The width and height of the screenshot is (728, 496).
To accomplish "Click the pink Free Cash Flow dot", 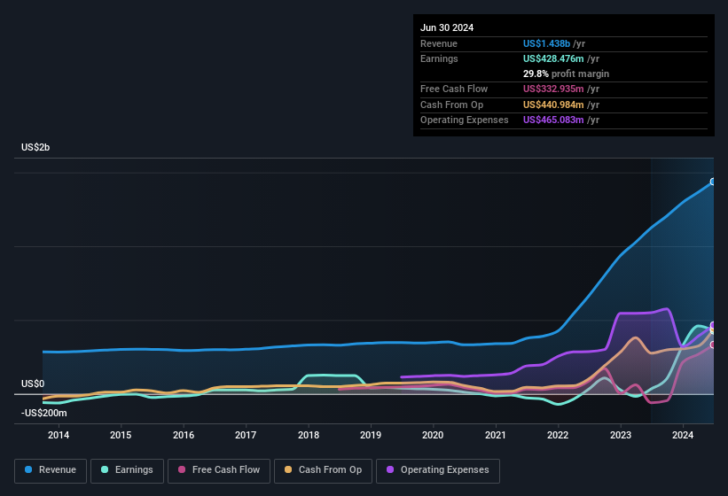I will tap(182, 470).
